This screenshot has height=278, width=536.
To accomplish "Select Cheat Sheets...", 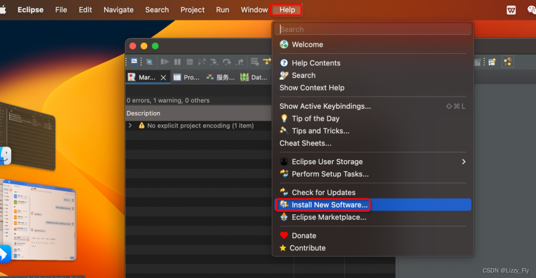I will [x=373, y=143].
